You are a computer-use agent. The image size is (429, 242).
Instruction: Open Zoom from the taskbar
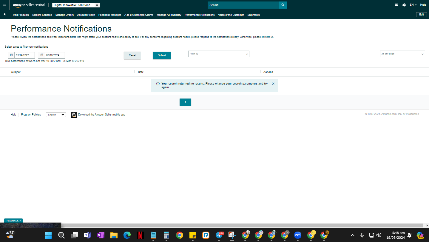click(x=297, y=235)
